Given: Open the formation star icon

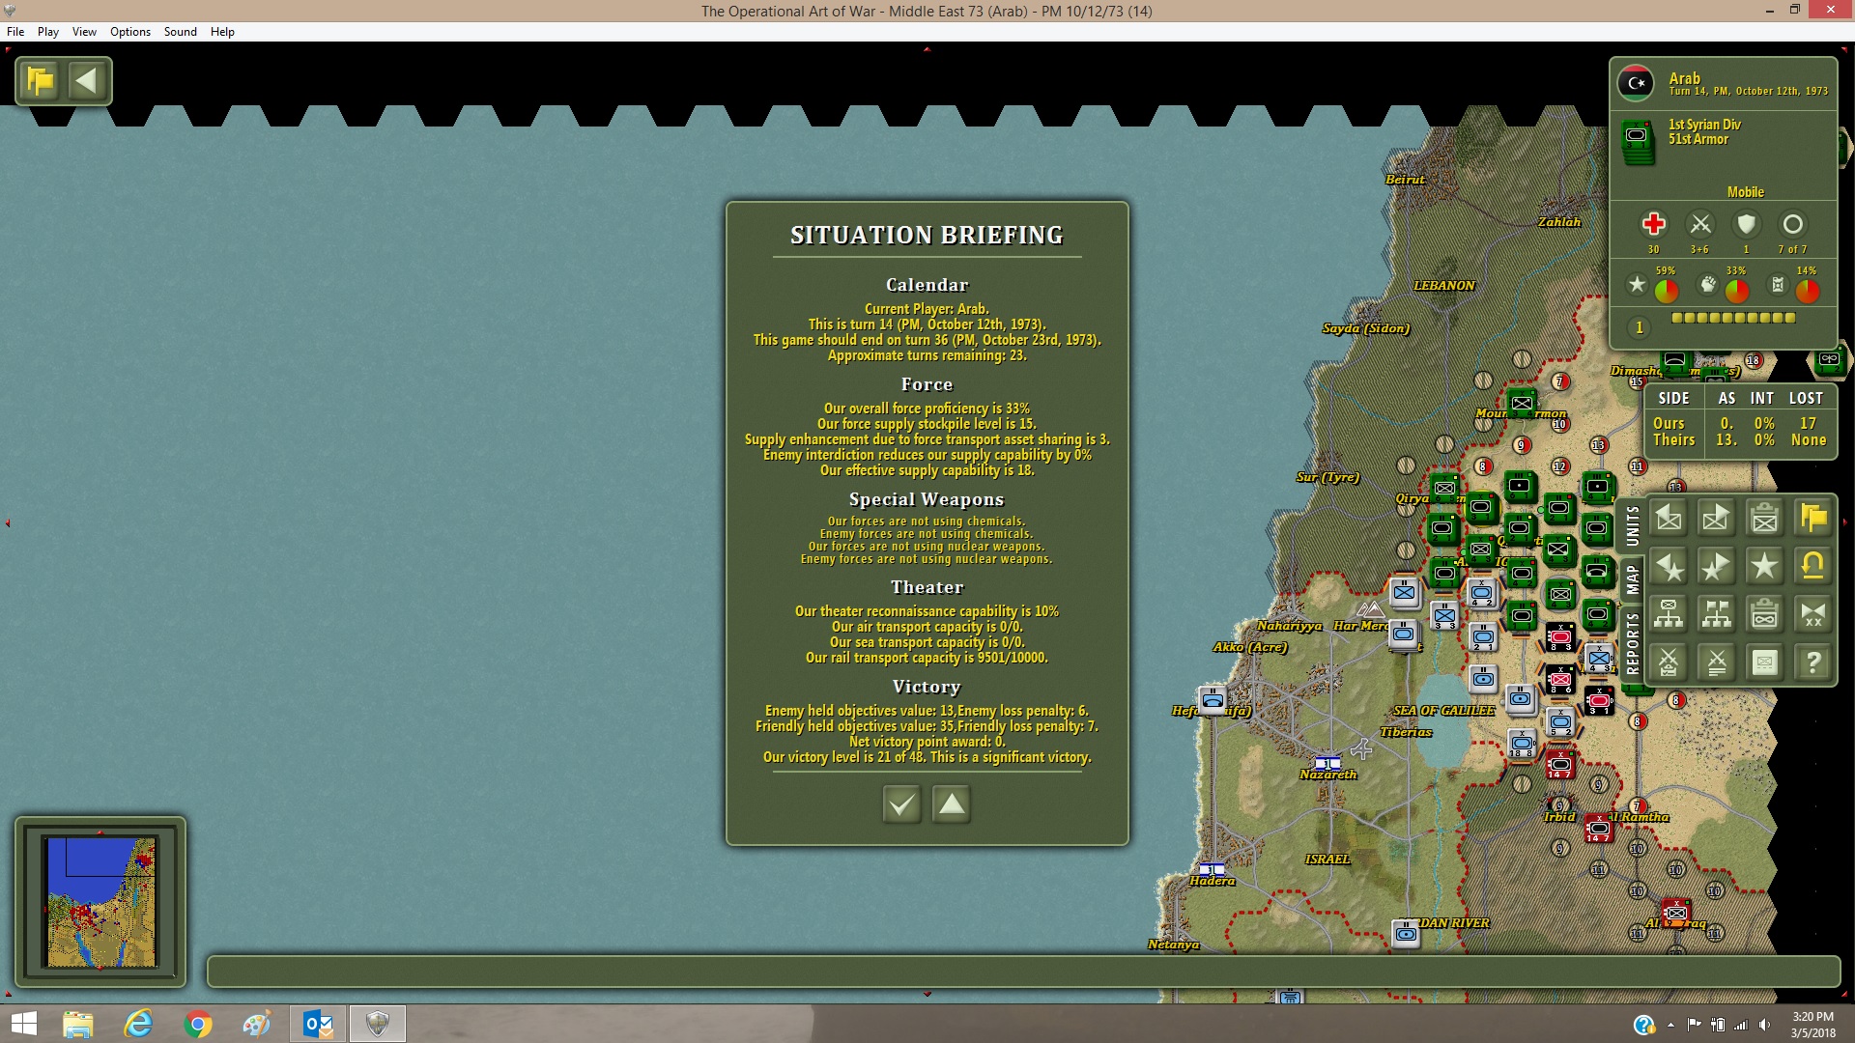Looking at the screenshot, I should click(1765, 567).
